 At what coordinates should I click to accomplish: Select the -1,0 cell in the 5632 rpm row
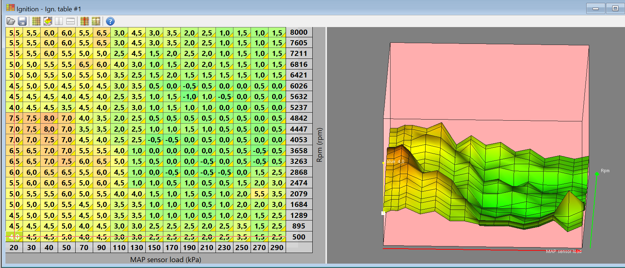click(189, 97)
